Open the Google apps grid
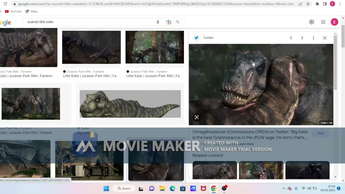The width and height of the screenshot is (345, 194). click(323, 22)
